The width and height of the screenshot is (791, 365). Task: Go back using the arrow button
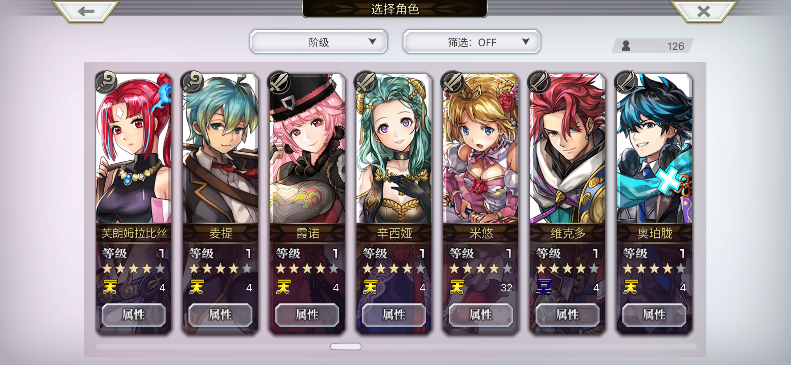[86, 11]
